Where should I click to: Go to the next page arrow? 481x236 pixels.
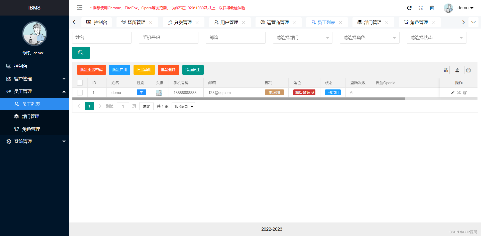(x=100, y=106)
